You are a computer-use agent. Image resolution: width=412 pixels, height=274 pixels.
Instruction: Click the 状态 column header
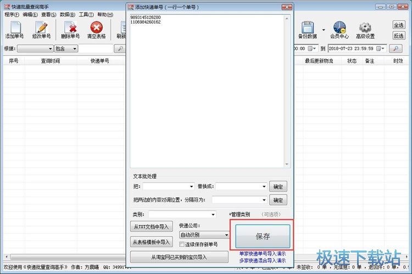coord(352,61)
